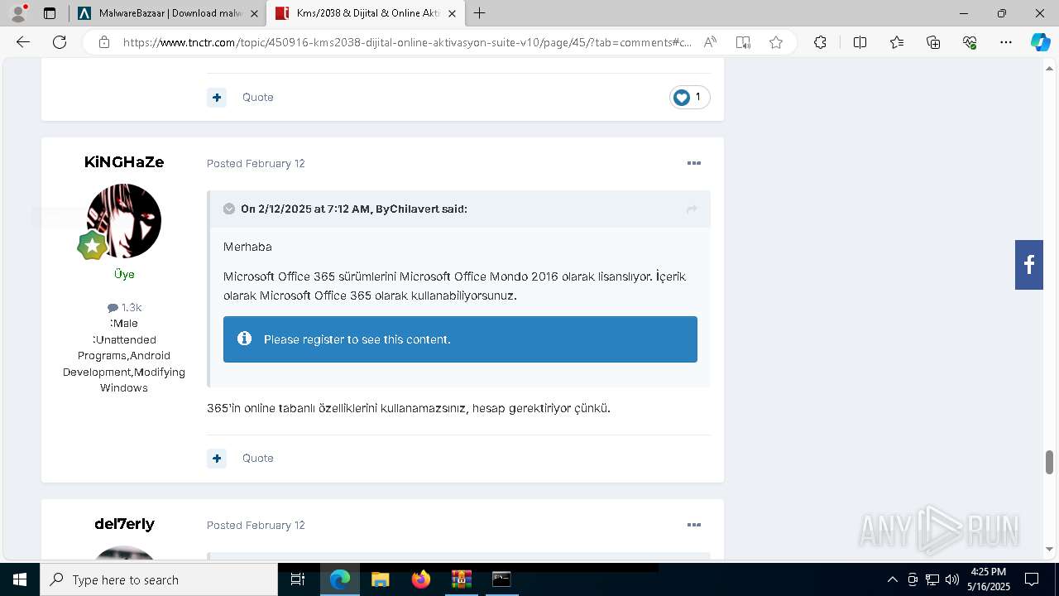Open notification center

(x=1032, y=579)
